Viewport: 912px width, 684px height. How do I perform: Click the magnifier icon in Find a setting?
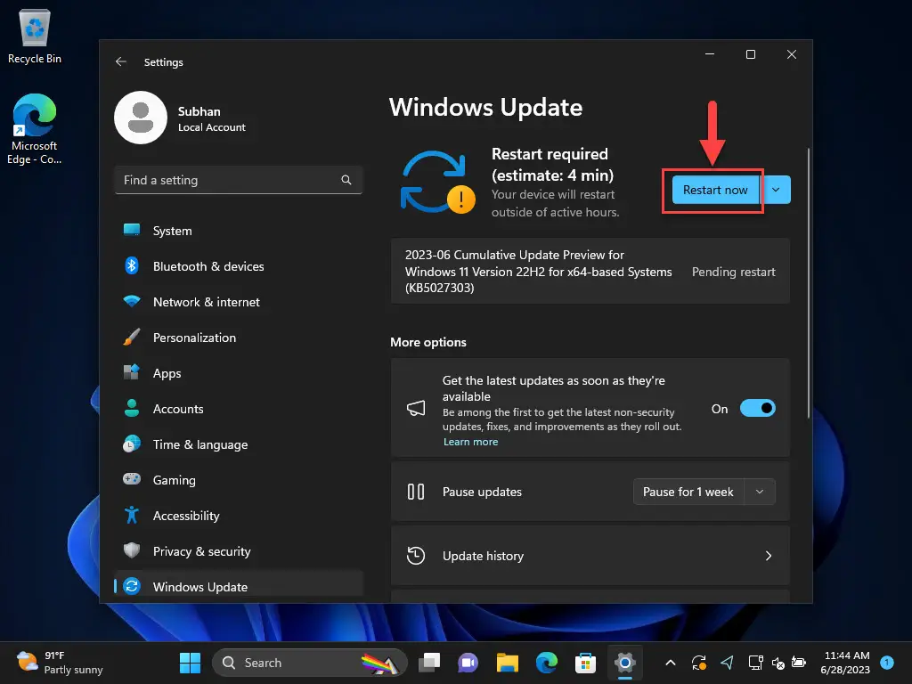(x=346, y=180)
